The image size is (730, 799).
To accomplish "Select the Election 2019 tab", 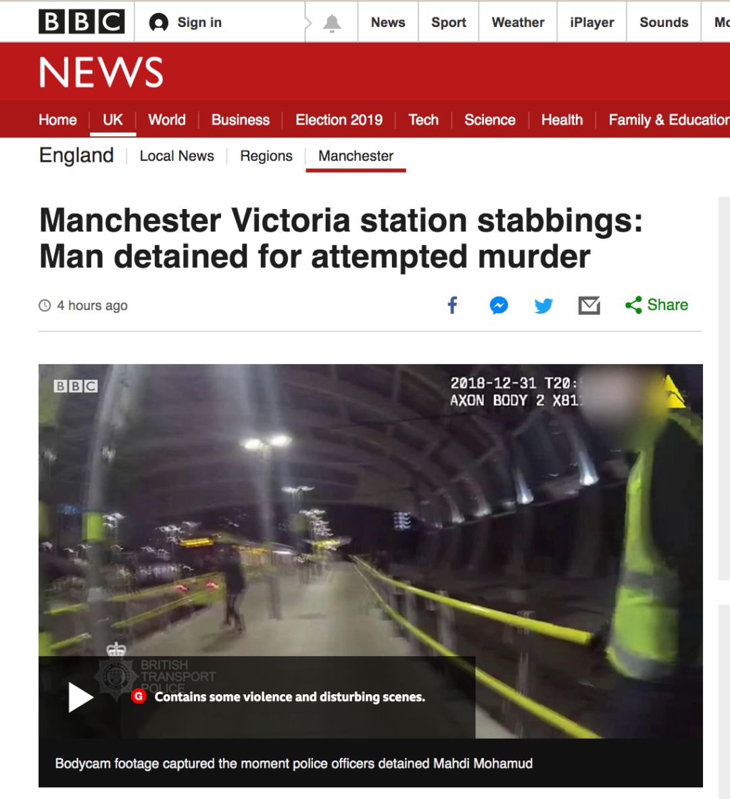I will coord(339,120).
